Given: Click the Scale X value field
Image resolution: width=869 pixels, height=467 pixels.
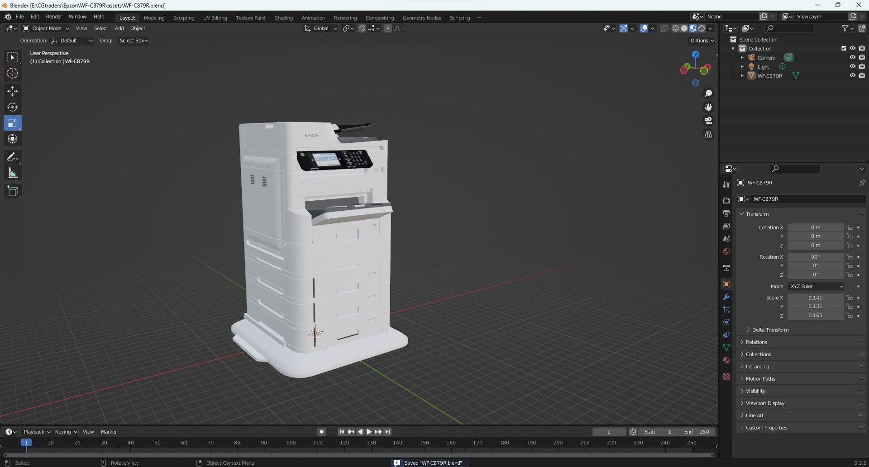Looking at the screenshot, I should [816, 297].
